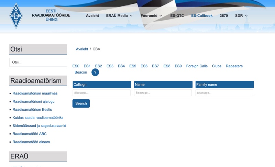Show the Repeaters list

click(x=234, y=66)
